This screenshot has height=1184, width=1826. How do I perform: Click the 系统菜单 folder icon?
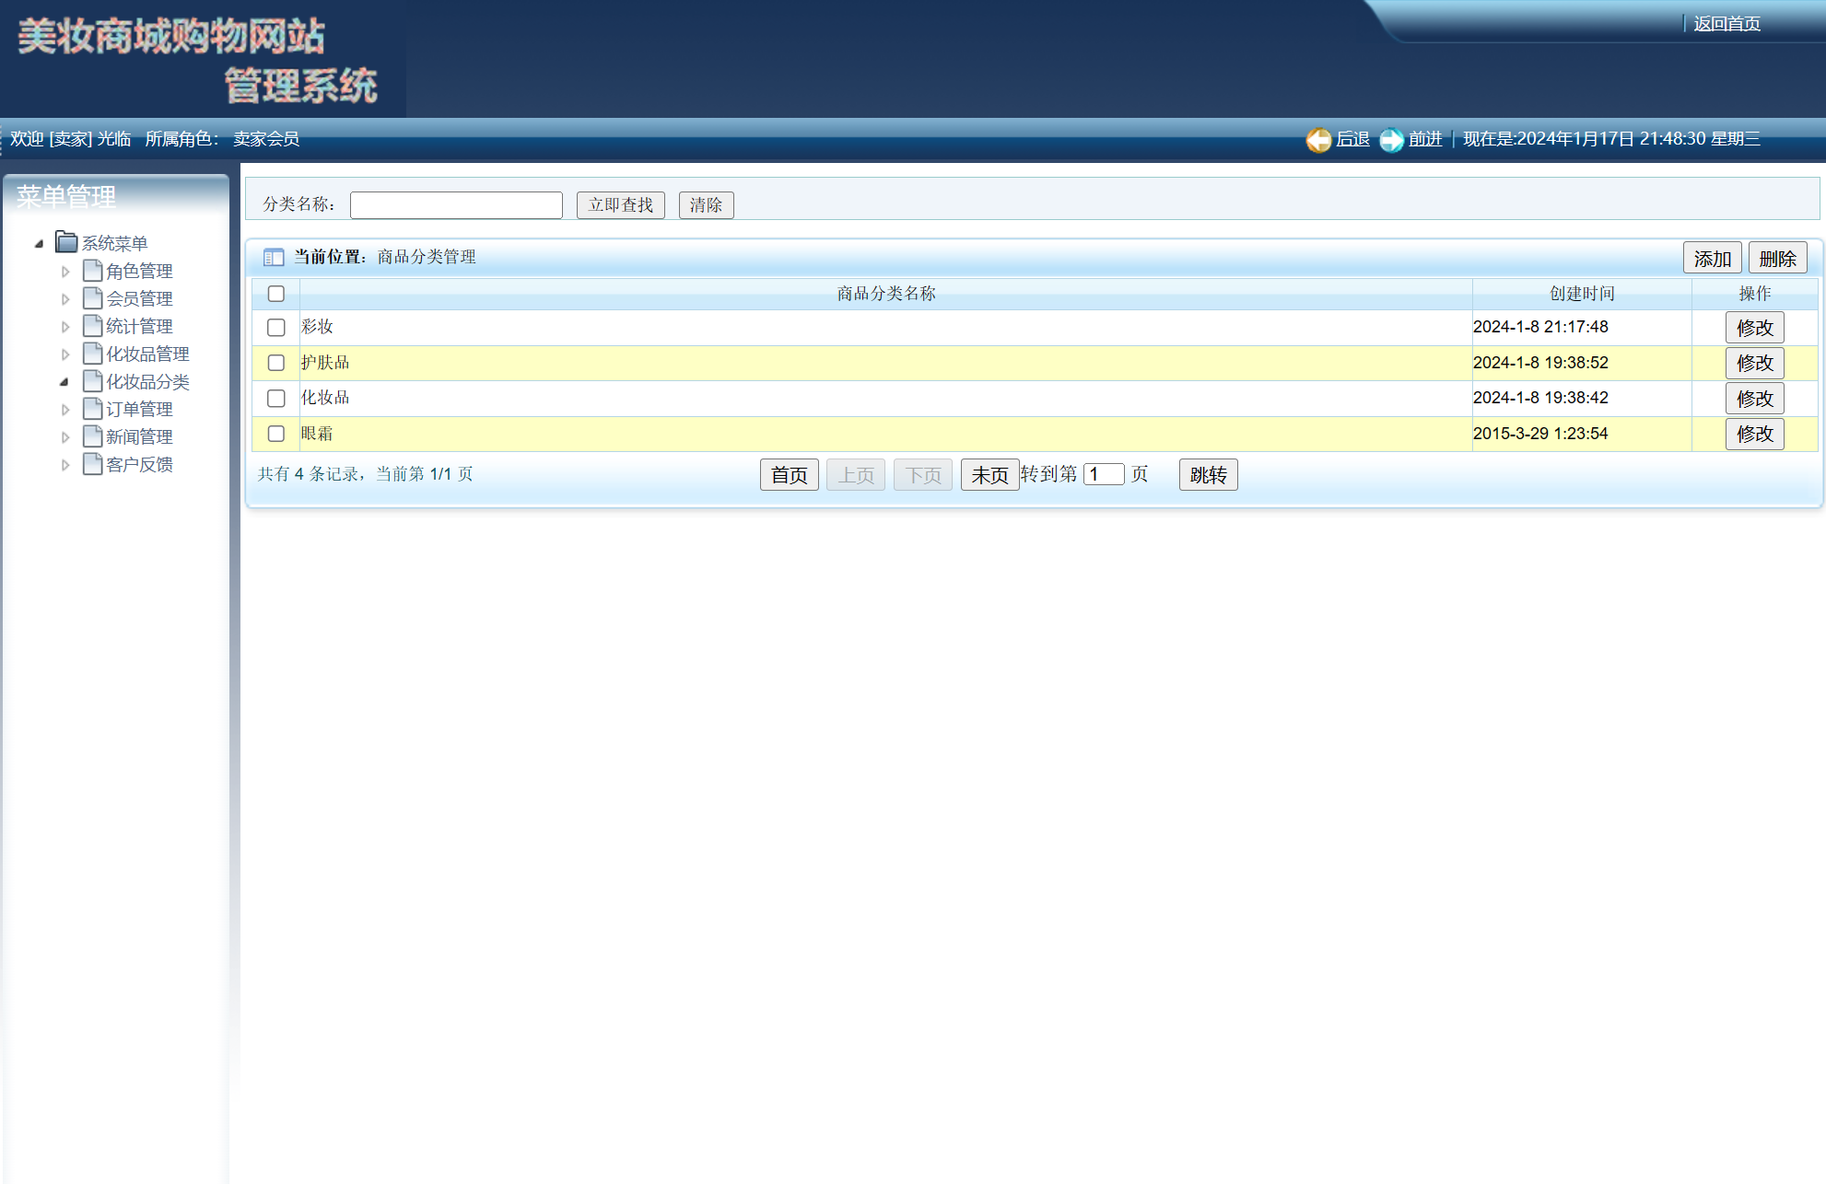pos(66,242)
